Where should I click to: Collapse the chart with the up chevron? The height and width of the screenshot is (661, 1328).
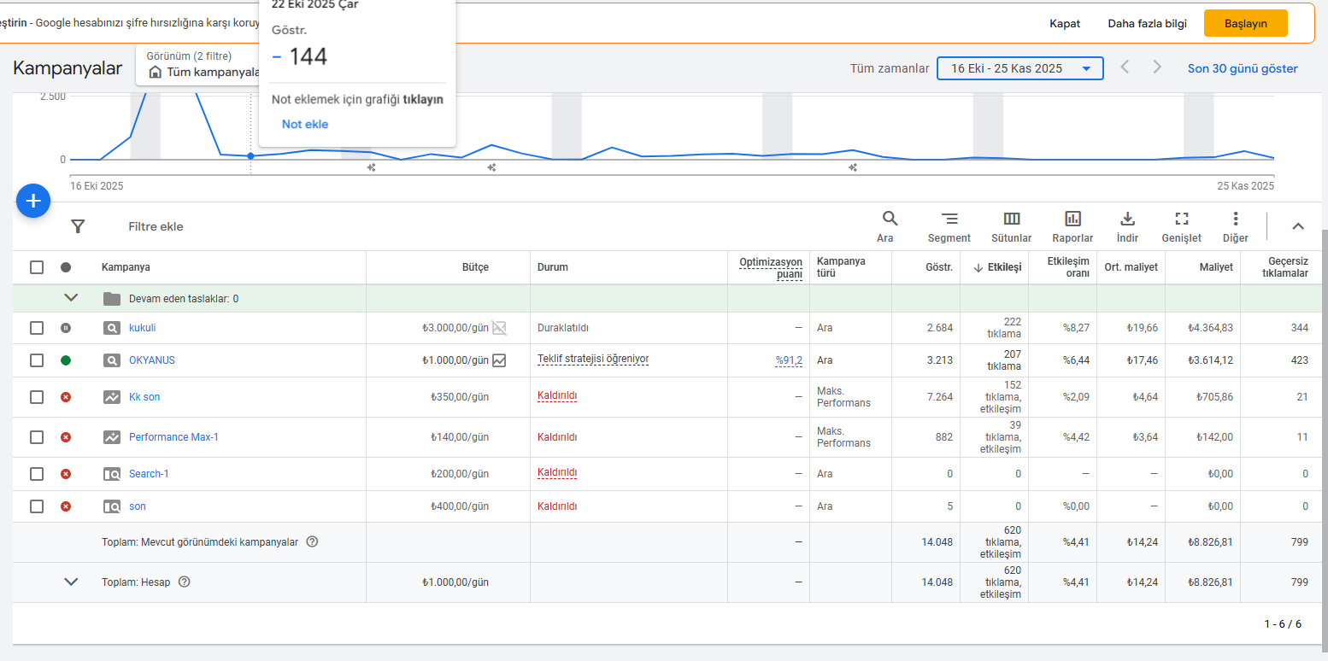pyautogui.click(x=1298, y=226)
